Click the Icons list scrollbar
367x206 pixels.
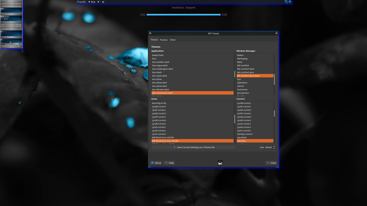[235, 119]
